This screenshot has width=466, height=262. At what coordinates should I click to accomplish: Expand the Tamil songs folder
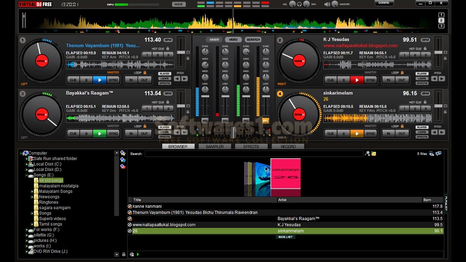point(32,224)
